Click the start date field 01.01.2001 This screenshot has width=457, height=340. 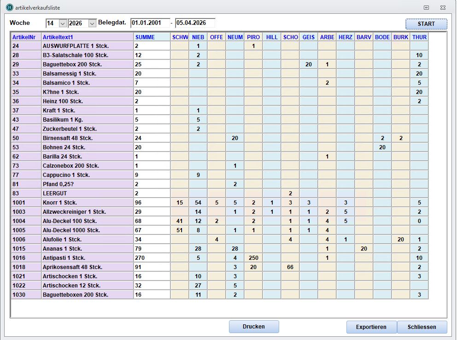click(x=150, y=23)
